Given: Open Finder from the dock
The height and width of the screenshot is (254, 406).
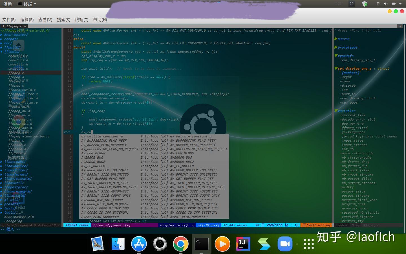Looking at the screenshot, I should pyautogui.click(x=118, y=244).
